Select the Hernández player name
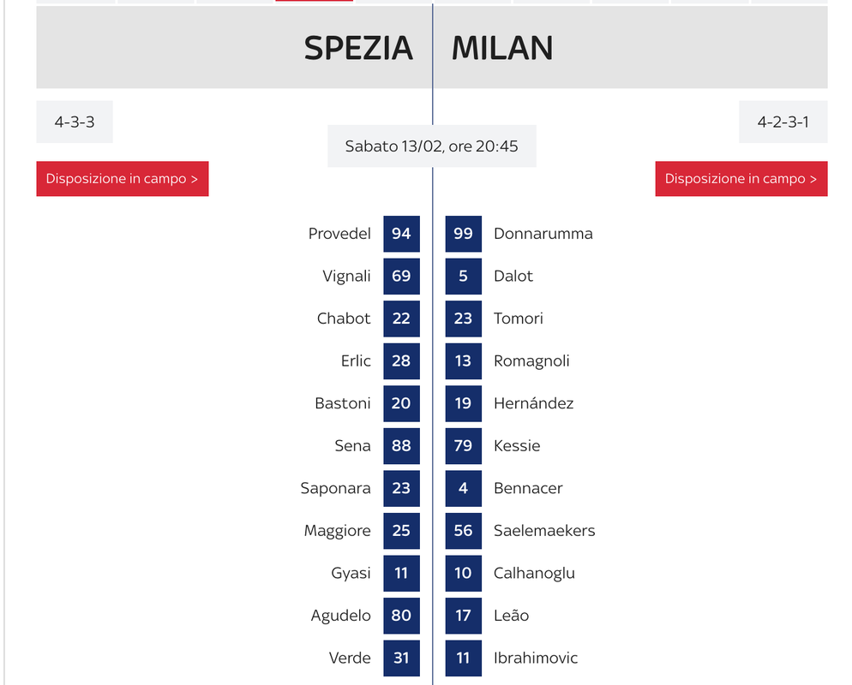Image resolution: width=852 pixels, height=685 pixels. pyautogui.click(x=534, y=403)
